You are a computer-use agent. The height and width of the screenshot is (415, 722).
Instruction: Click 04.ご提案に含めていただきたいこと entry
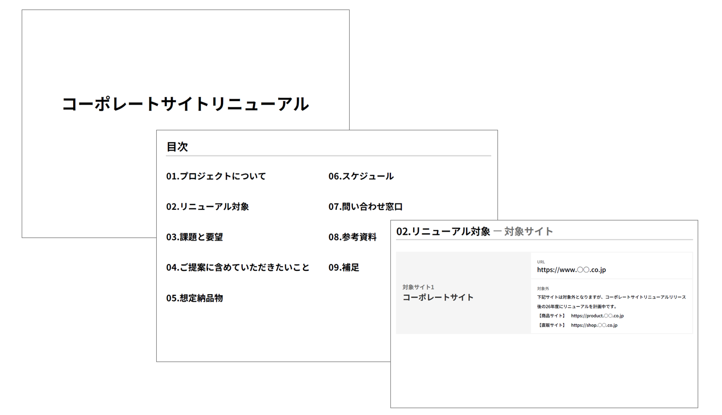[x=238, y=268]
